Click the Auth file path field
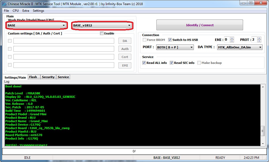269x162 pixels. (64, 49)
